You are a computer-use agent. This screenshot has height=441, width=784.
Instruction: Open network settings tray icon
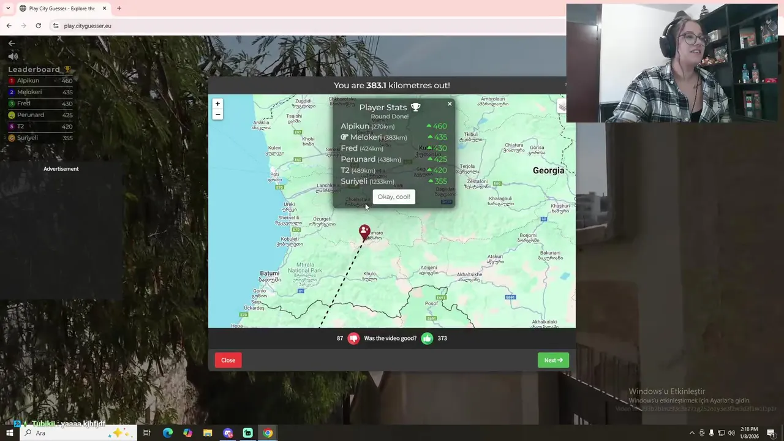pyautogui.click(x=721, y=433)
